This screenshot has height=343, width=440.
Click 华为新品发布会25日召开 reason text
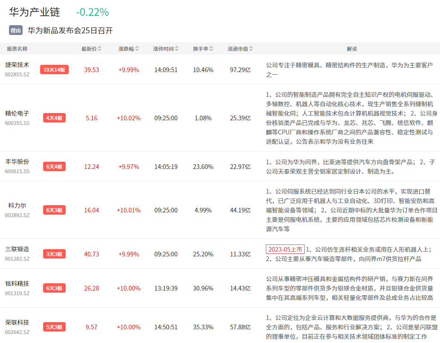(70, 30)
